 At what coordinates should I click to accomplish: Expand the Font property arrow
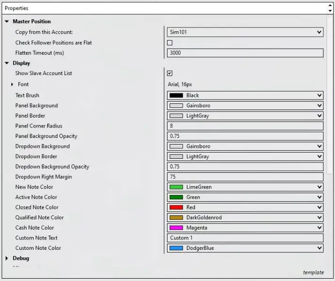[12, 85]
